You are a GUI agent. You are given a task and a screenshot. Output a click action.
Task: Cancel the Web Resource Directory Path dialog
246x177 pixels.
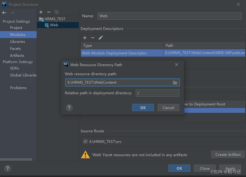(x=168, y=108)
